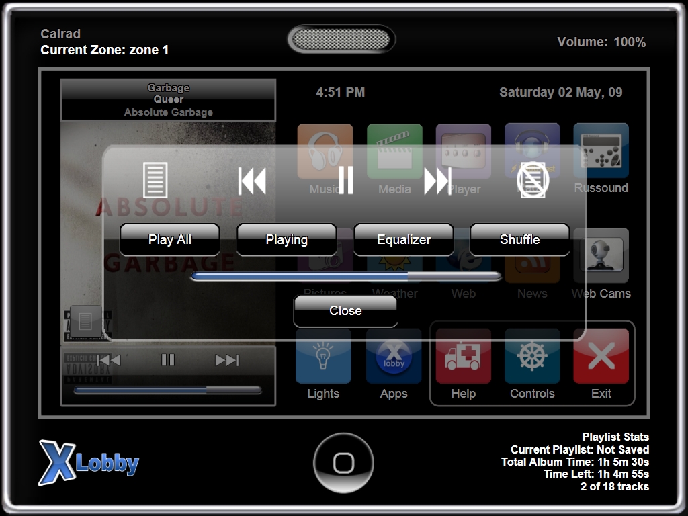Click the XLobby logo
The width and height of the screenshot is (688, 516).
tap(89, 462)
